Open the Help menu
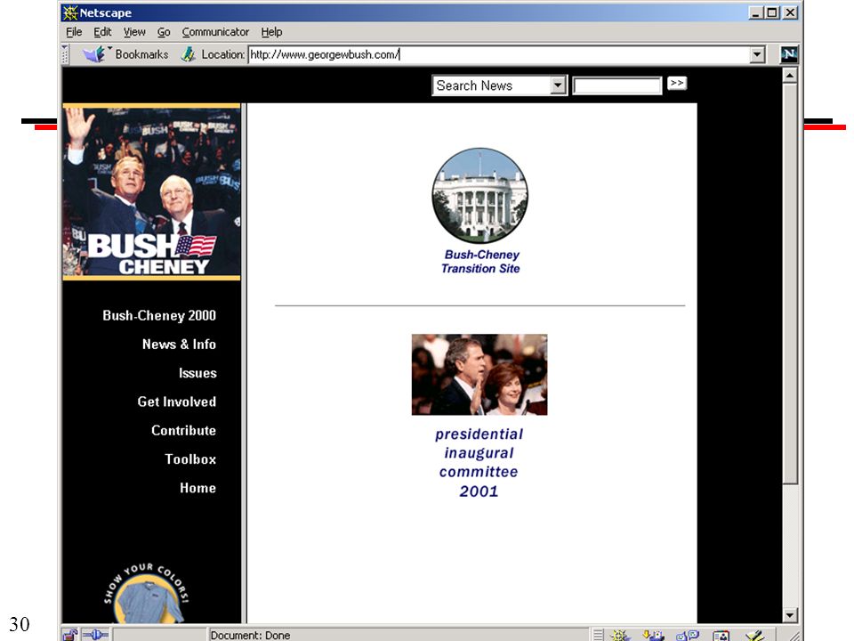Viewport: 854px width, 641px height. click(271, 32)
